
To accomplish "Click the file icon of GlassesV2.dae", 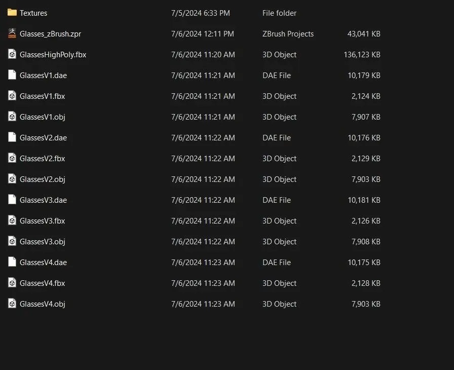I will coord(12,137).
